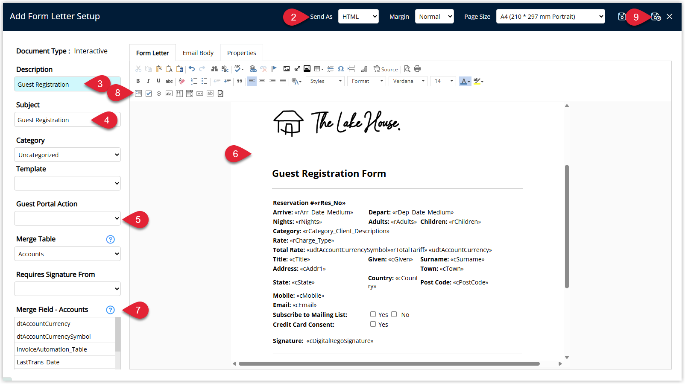685x384 pixels.
Task: Insert a Textarea form element
Action: [x=179, y=94]
